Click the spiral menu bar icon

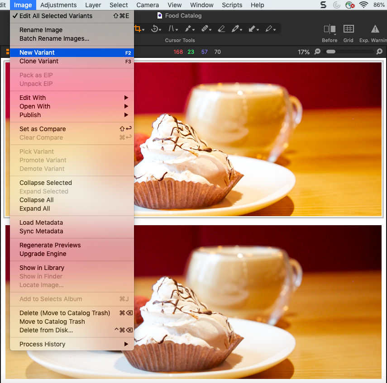click(337, 5)
